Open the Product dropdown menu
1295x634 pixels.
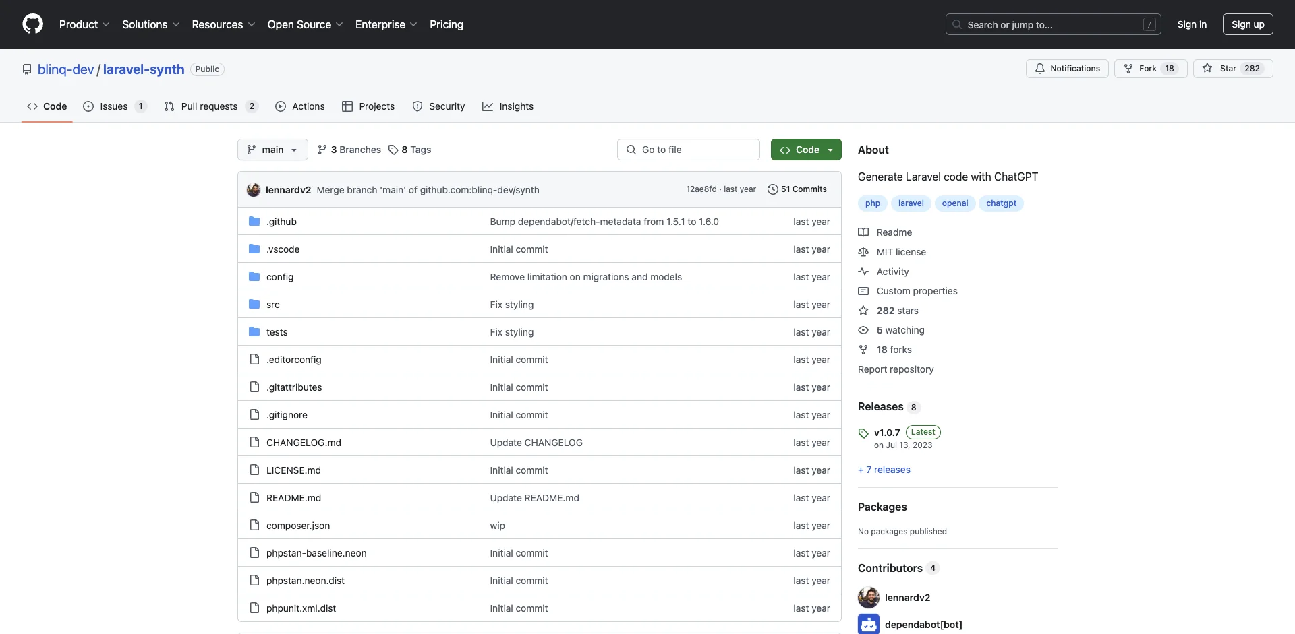coord(84,24)
